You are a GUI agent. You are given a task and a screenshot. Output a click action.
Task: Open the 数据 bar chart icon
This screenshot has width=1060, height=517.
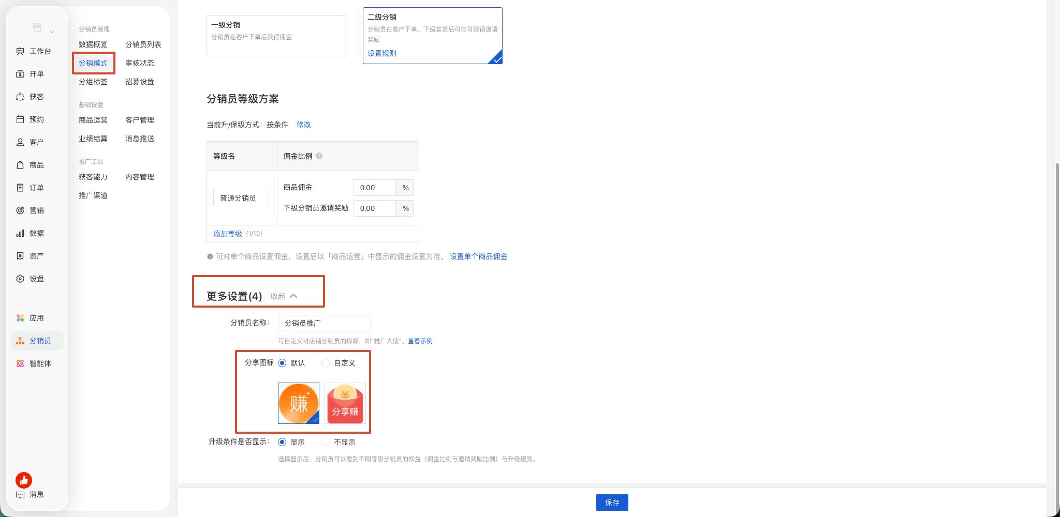pyautogui.click(x=20, y=233)
